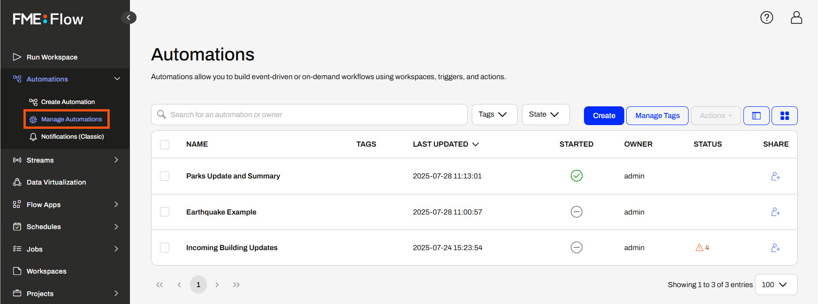Click the blue Create button
Image resolution: width=818 pixels, height=304 pixels.
tap(604, 116)
